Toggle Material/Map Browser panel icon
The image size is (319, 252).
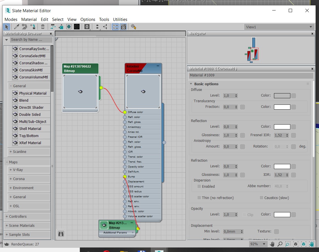pyautogui.click(x=115, y=27)
